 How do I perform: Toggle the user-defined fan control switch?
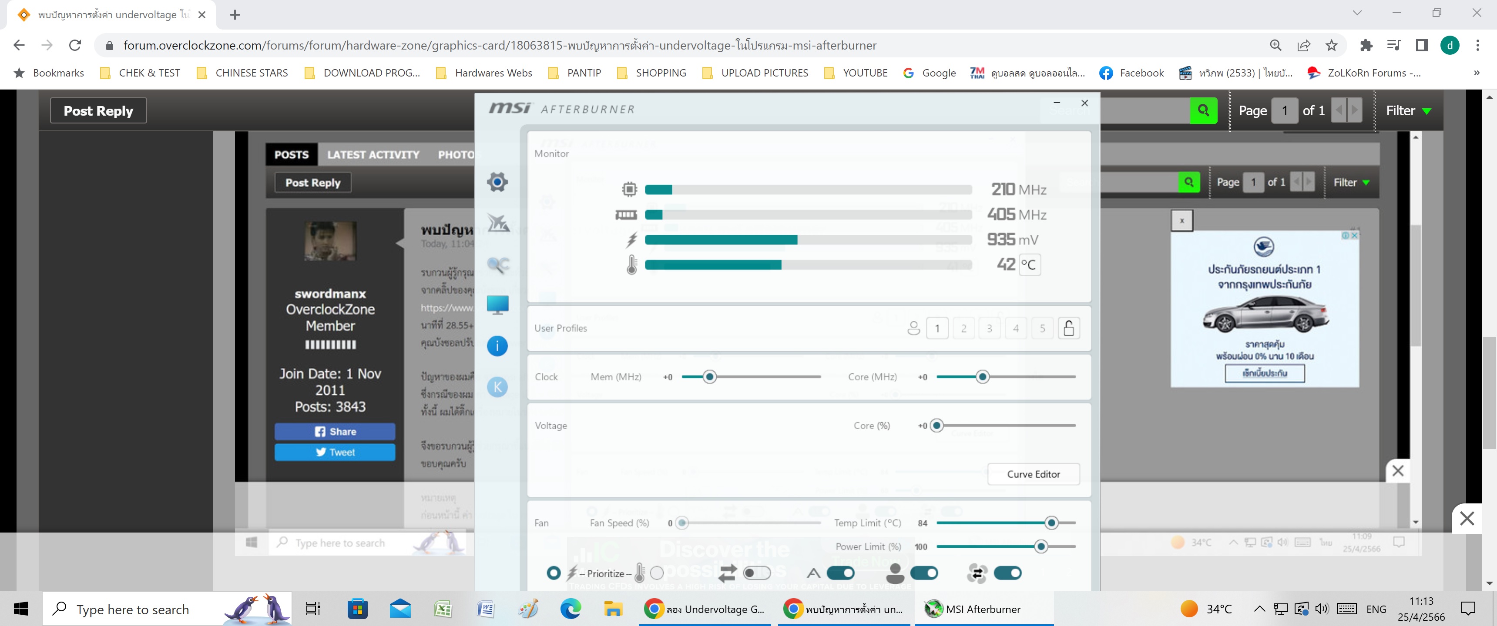[x=924, y=574]
